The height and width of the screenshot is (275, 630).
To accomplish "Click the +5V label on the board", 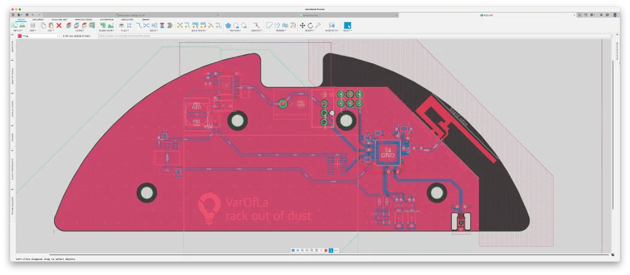I will coord(208,126).
